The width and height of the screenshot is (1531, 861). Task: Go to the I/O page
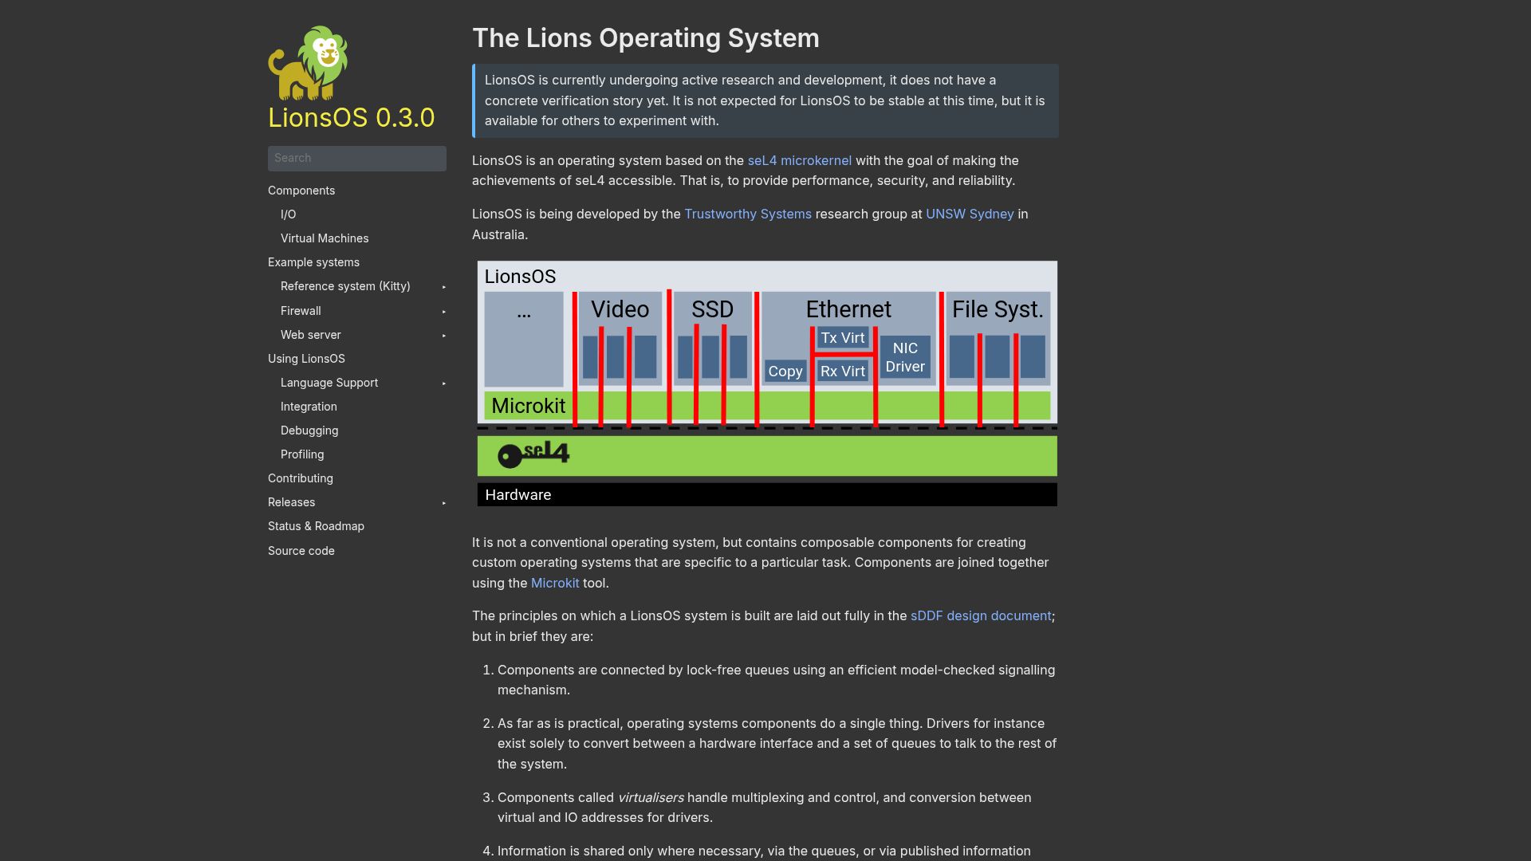(289, 214)
